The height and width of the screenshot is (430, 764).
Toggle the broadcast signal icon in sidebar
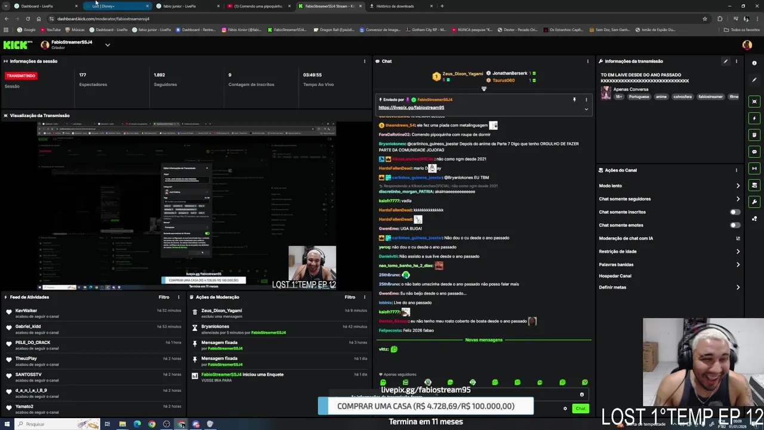(754, 168)
